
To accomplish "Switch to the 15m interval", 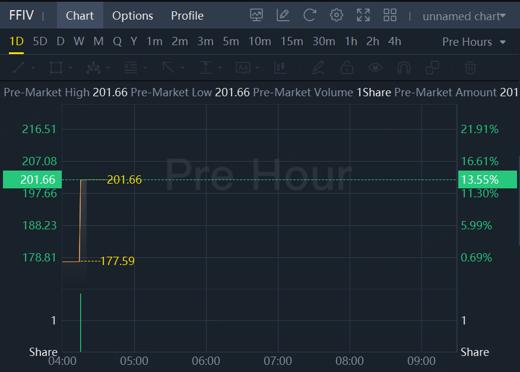I will (x=291, y=42).
